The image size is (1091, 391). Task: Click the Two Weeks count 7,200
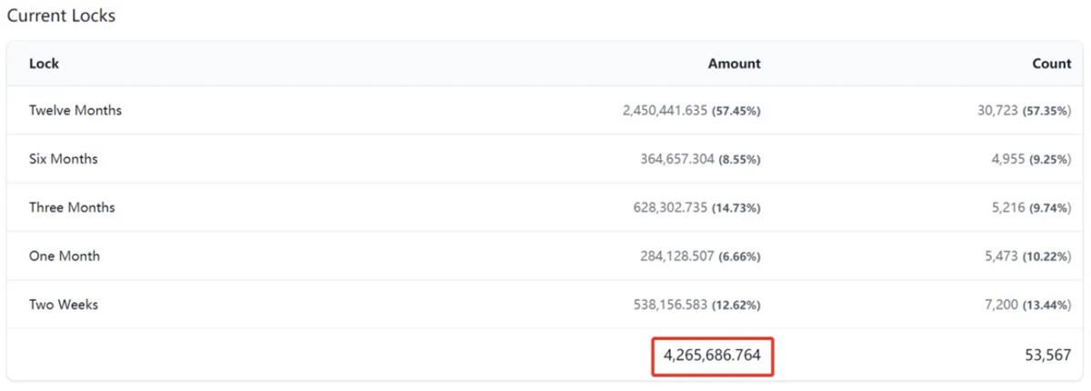coord(1000,305)
